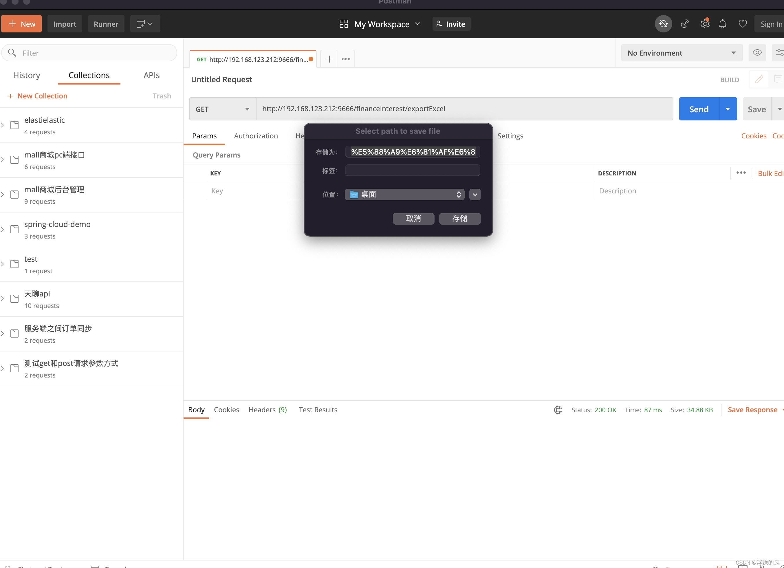This screenshot has width=784, height=568.
Task: Open the settings gear icon
Action: (705, 24)
